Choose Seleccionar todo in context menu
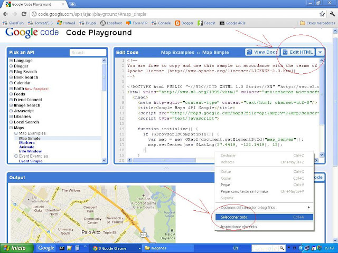This screenshot has width=338, height=253. pyautogui.click(x=264, y=217)
